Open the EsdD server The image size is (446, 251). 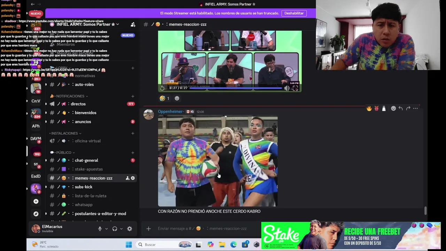36,176
